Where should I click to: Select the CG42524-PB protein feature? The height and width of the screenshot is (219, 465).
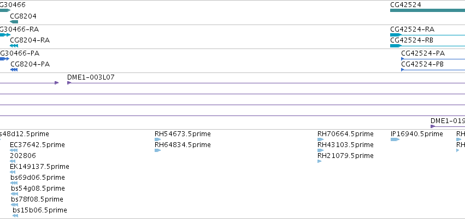point(433,70)
